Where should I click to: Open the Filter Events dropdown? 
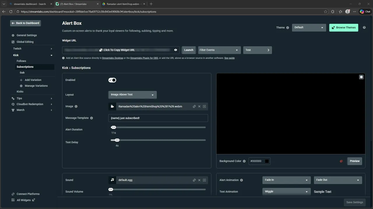219,50
